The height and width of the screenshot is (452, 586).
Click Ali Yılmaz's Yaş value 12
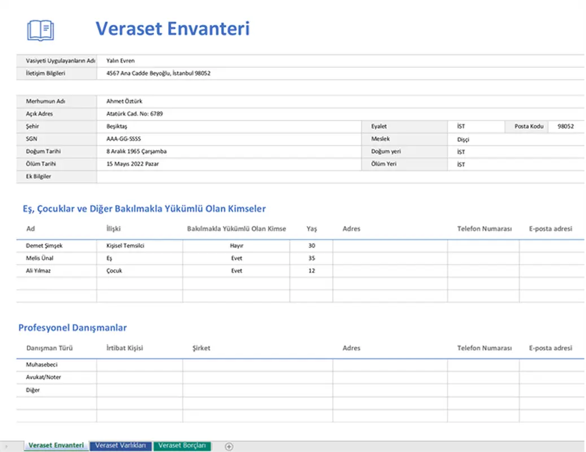tap(311, 270)
